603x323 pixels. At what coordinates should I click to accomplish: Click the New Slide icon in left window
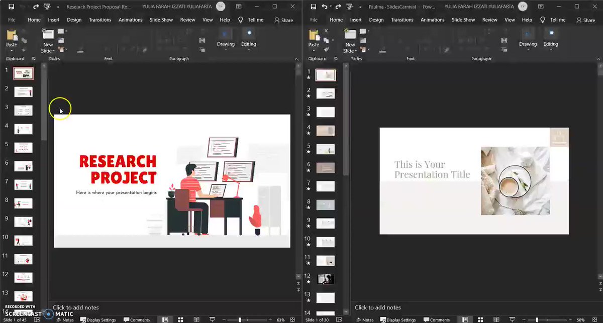(48, 34)
